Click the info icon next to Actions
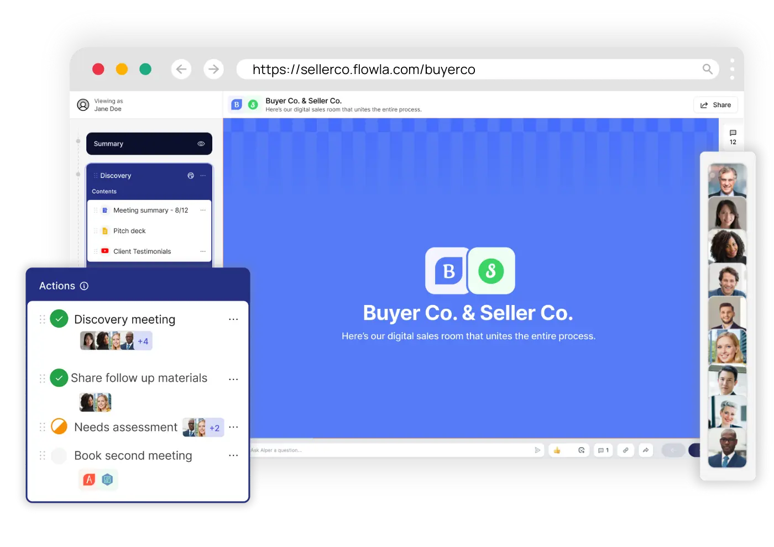Image resolution: width=774 pixels, height=547 pixels. 84,286
